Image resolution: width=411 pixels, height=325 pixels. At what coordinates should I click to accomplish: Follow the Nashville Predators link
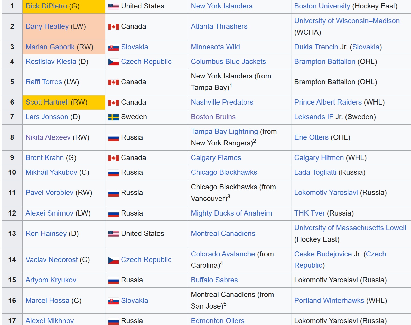click(x=222, y=102)
